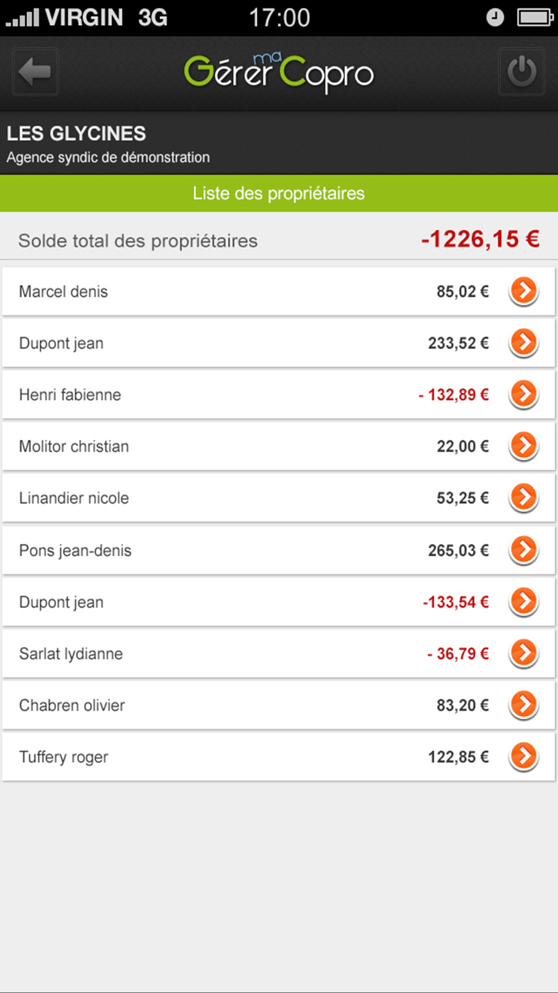
Task: Click the Marcel denis name text
Action: 64,292
